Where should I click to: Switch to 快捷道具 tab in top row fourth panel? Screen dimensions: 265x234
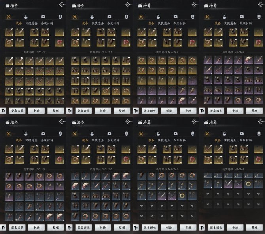230,23
